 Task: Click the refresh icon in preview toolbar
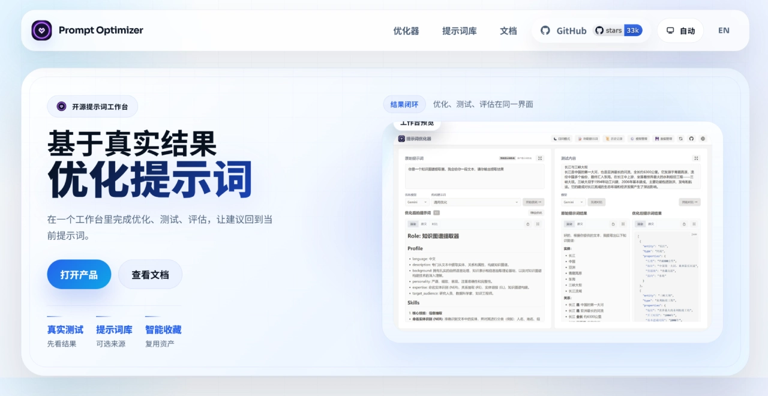click(x=680, y=139)
